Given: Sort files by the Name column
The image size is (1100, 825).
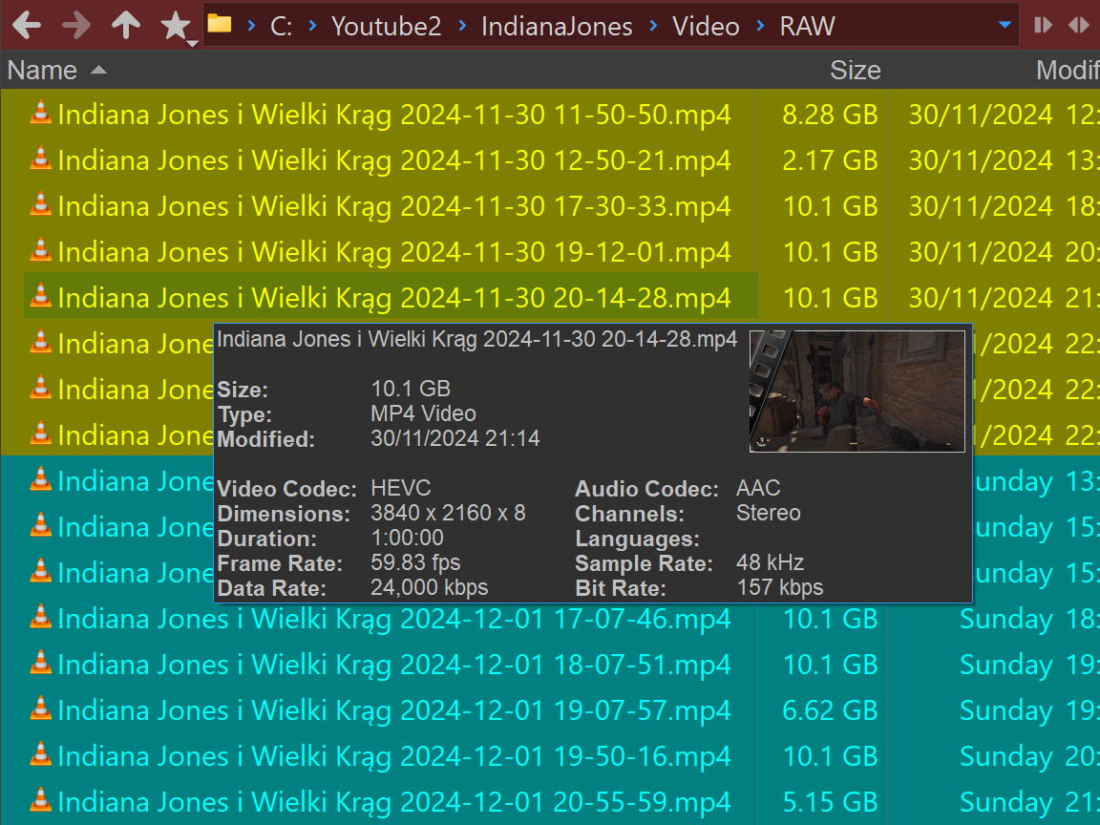Looking at the screenshot, I should click(x=43, y=70).
